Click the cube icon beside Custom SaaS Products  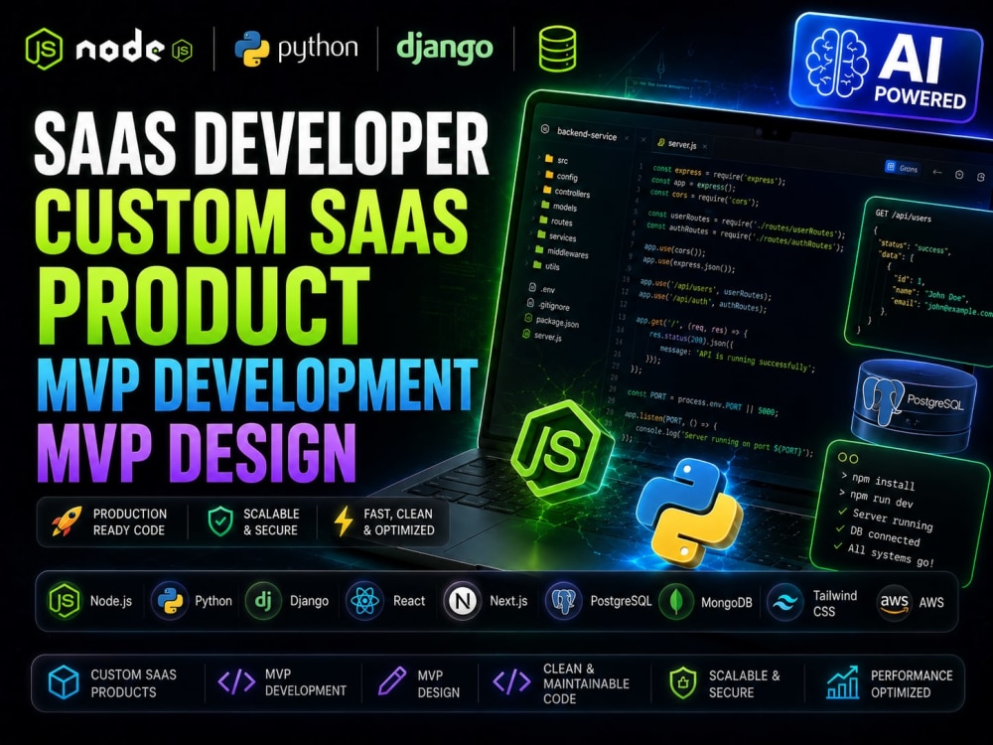64,682
